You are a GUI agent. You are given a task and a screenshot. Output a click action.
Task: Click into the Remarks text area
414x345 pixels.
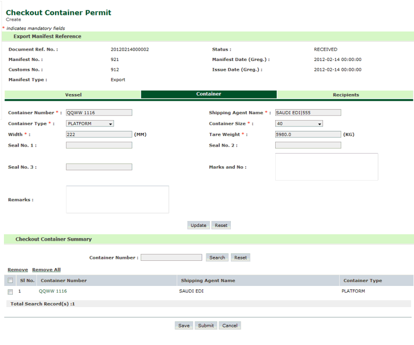(117, 199)
